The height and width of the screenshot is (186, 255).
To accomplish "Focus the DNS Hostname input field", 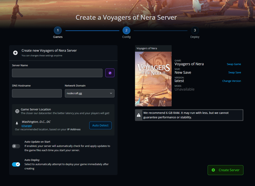I will pos(37,93).
